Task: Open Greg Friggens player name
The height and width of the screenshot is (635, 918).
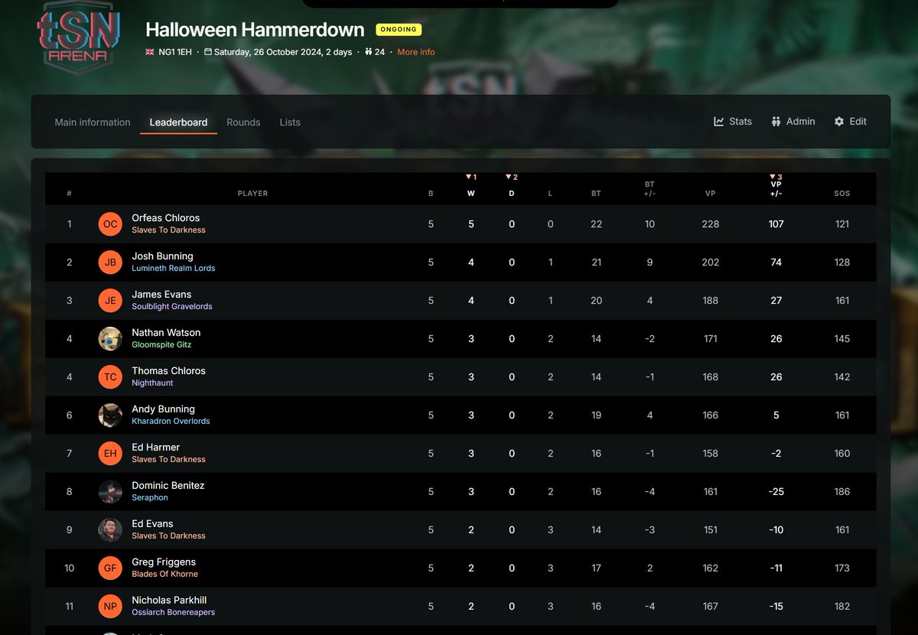Action: [164, 562]
